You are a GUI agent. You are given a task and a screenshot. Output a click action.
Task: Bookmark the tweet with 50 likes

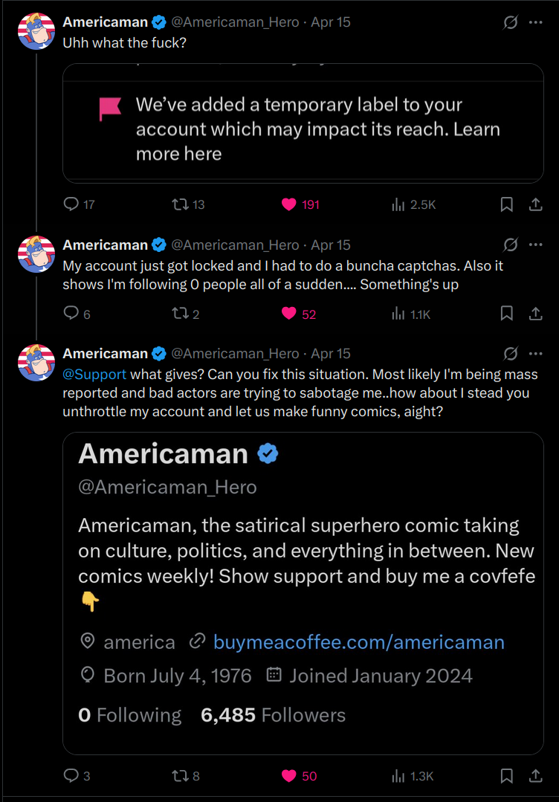coord(507,776)
